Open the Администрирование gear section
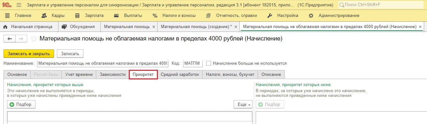The image size is (427, 124). 334,15
